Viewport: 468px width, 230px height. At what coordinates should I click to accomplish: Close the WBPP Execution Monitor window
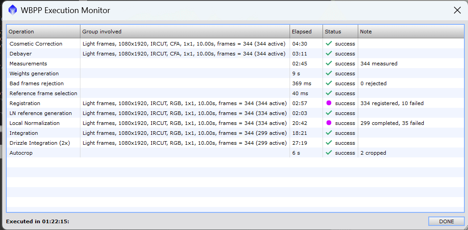[x=457, y=10]
